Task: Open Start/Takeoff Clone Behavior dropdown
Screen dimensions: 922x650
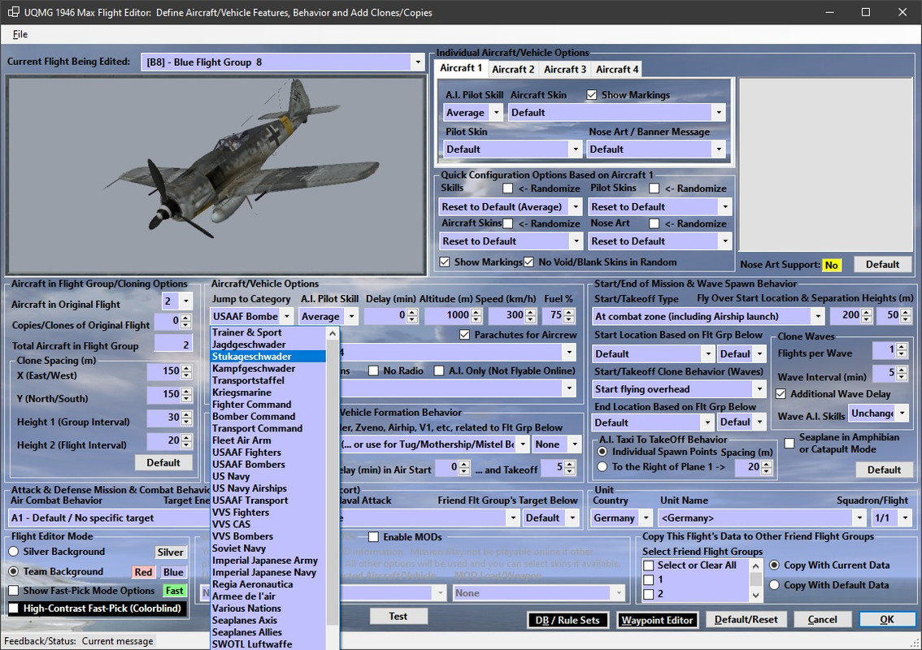Action: 759,389
